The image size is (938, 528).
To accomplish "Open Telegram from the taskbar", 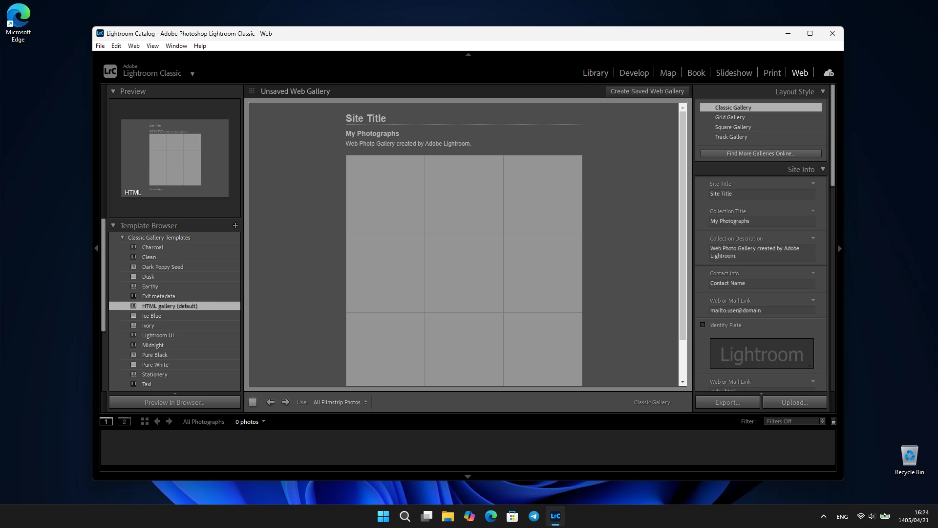I will [x=533, y=516].
